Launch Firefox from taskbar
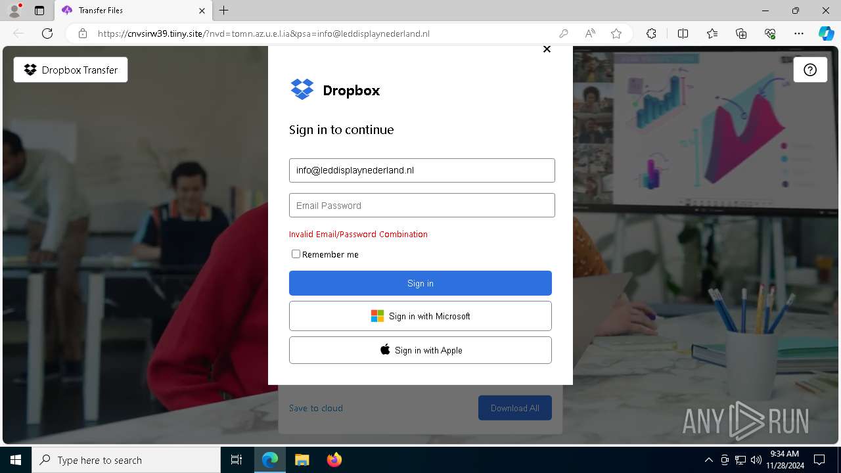The height and width of the screenshot is (473, 841). coord(334,460)
